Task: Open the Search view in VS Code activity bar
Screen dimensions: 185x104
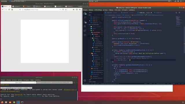Action: coord(85,17)
